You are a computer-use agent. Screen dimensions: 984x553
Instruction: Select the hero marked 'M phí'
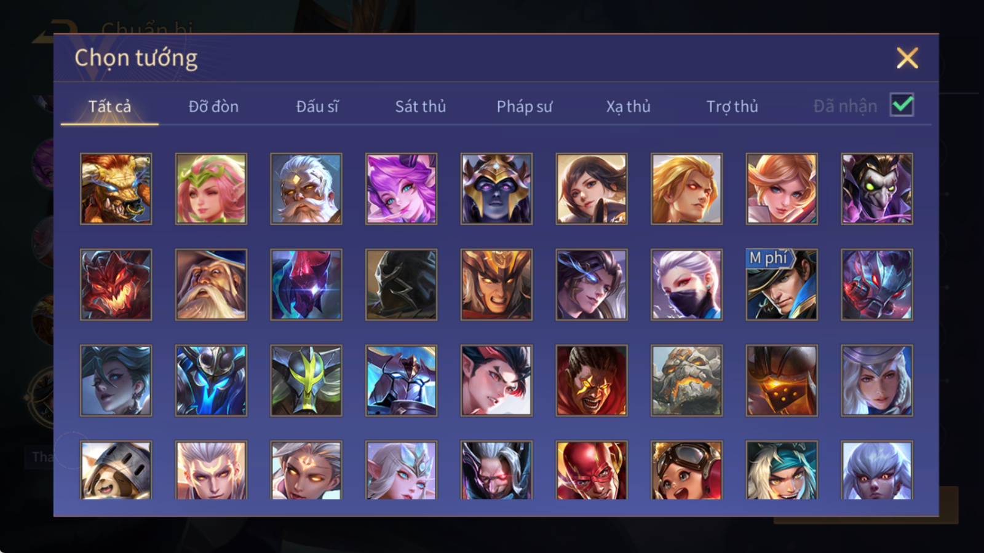tap(782, 284)
